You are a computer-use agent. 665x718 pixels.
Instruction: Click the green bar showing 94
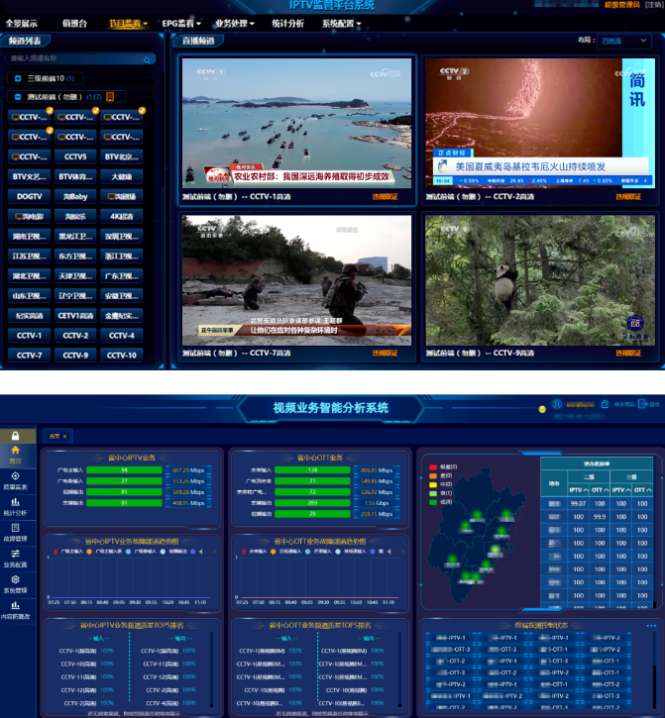(124, 470)
